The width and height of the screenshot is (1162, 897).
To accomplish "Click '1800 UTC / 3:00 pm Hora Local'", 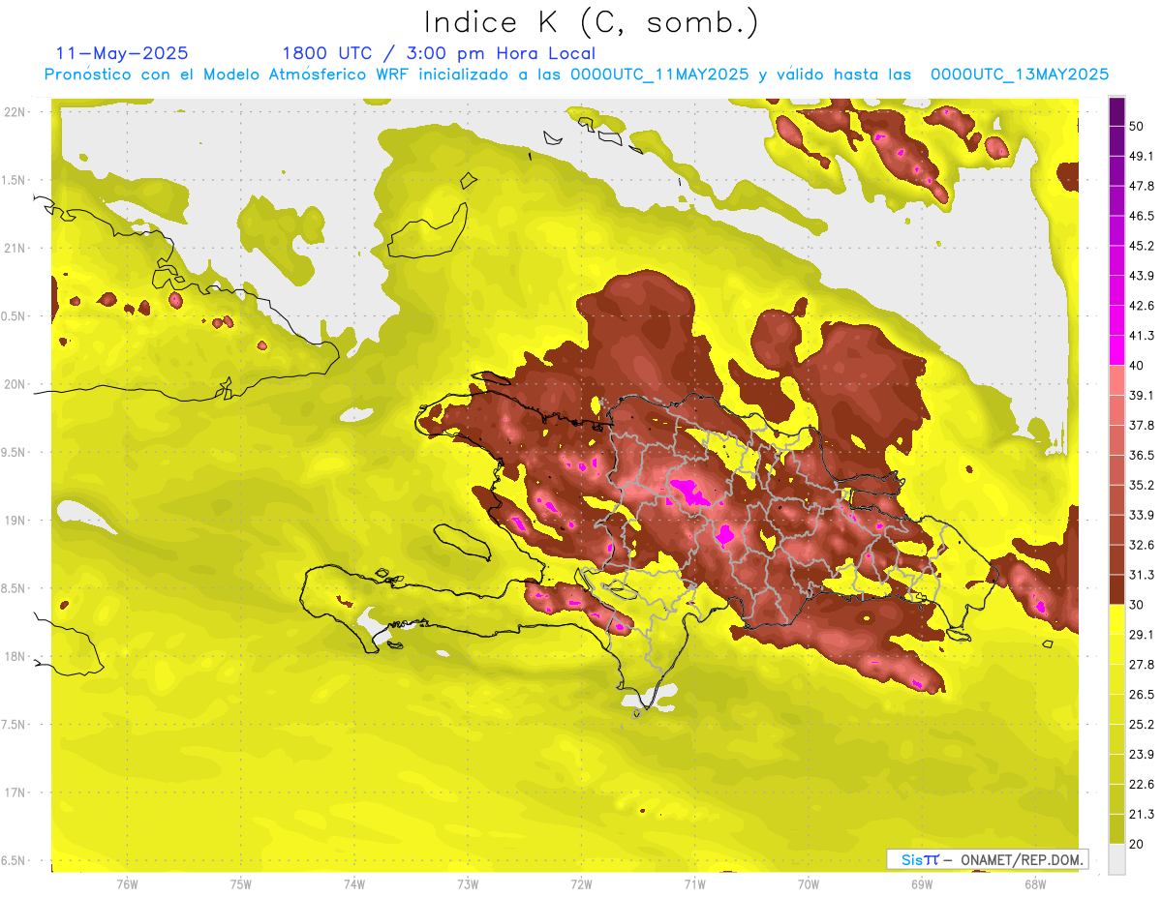I will 439,53.
